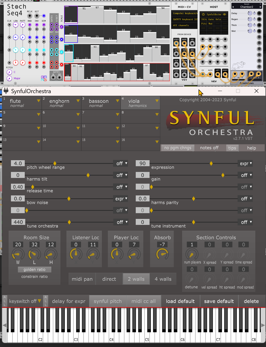Open the enghorn instrument dropdown in slot 2
The image size is (266, 347).
tap(78, 101)
